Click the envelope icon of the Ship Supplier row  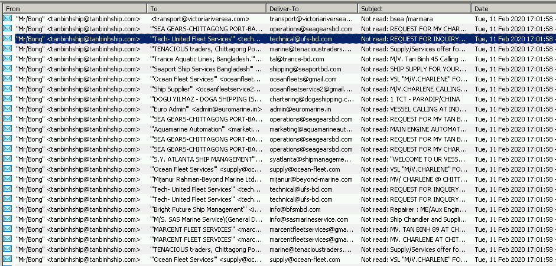pyautogui.click(x=8, y=89)
